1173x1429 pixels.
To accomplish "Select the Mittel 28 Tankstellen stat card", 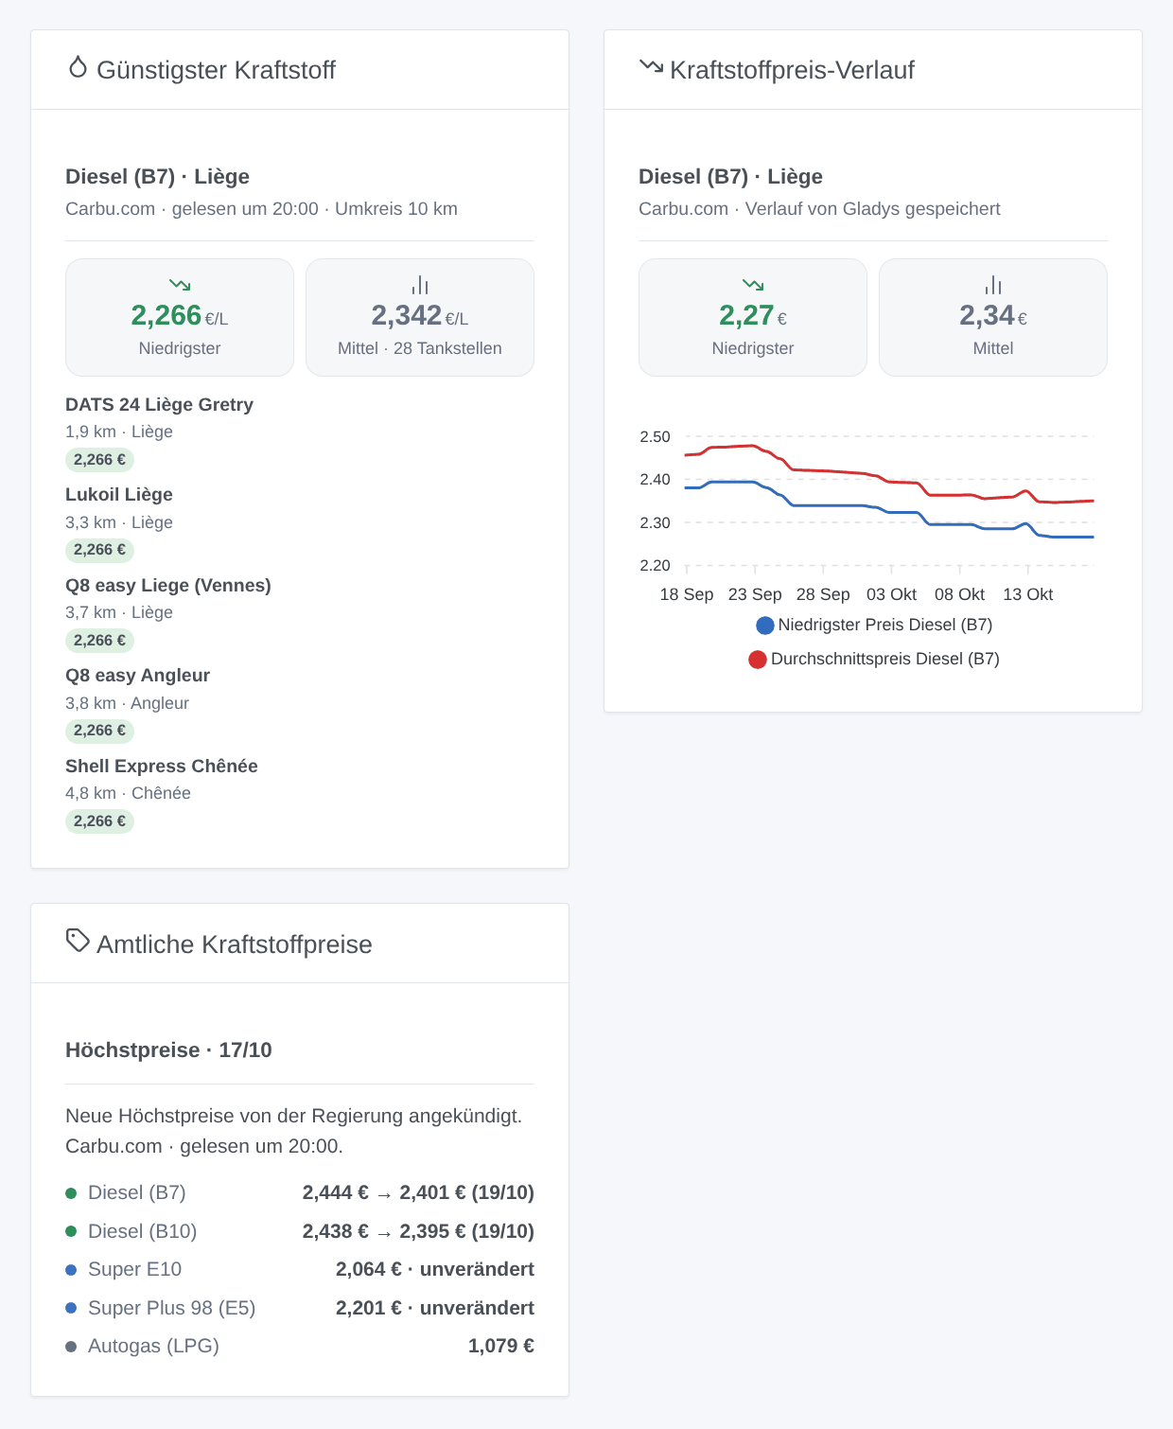I will [x=420, y=317].
